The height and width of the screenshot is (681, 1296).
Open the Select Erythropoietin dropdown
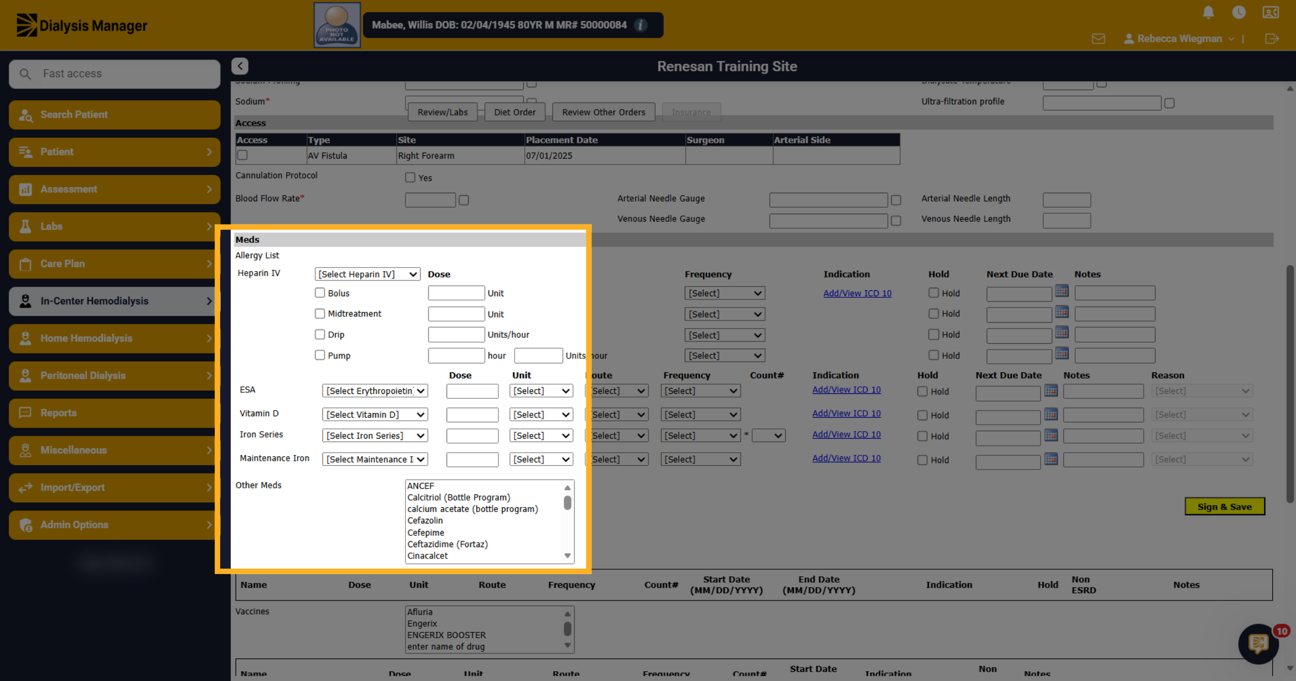click(x=375, y=391)
